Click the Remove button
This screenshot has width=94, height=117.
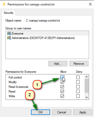[79, 64]
